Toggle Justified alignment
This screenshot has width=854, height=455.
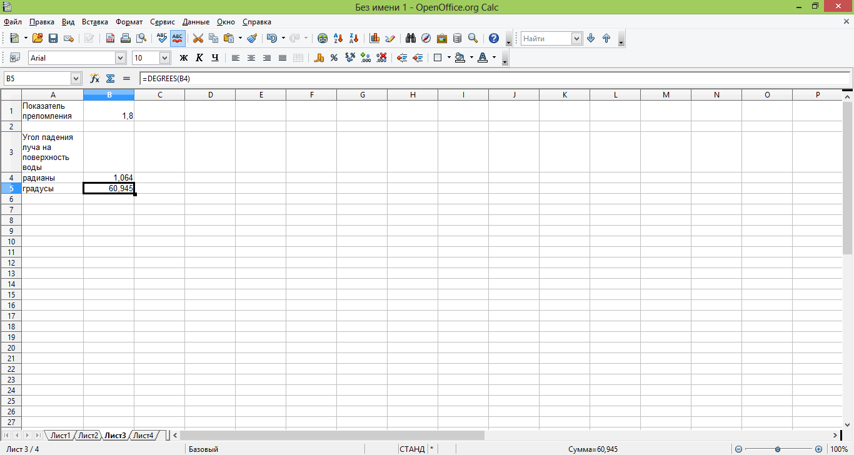click(283, 57)
